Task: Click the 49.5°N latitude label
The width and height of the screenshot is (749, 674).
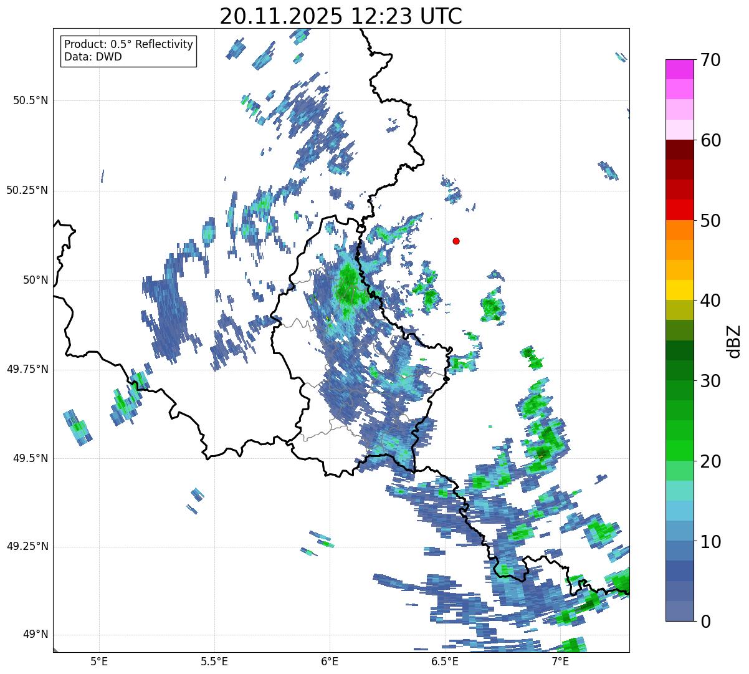Action: (31, 458)
